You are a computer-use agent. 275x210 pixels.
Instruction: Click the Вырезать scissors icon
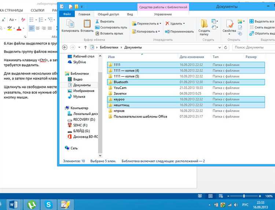(x=97, y=21)
